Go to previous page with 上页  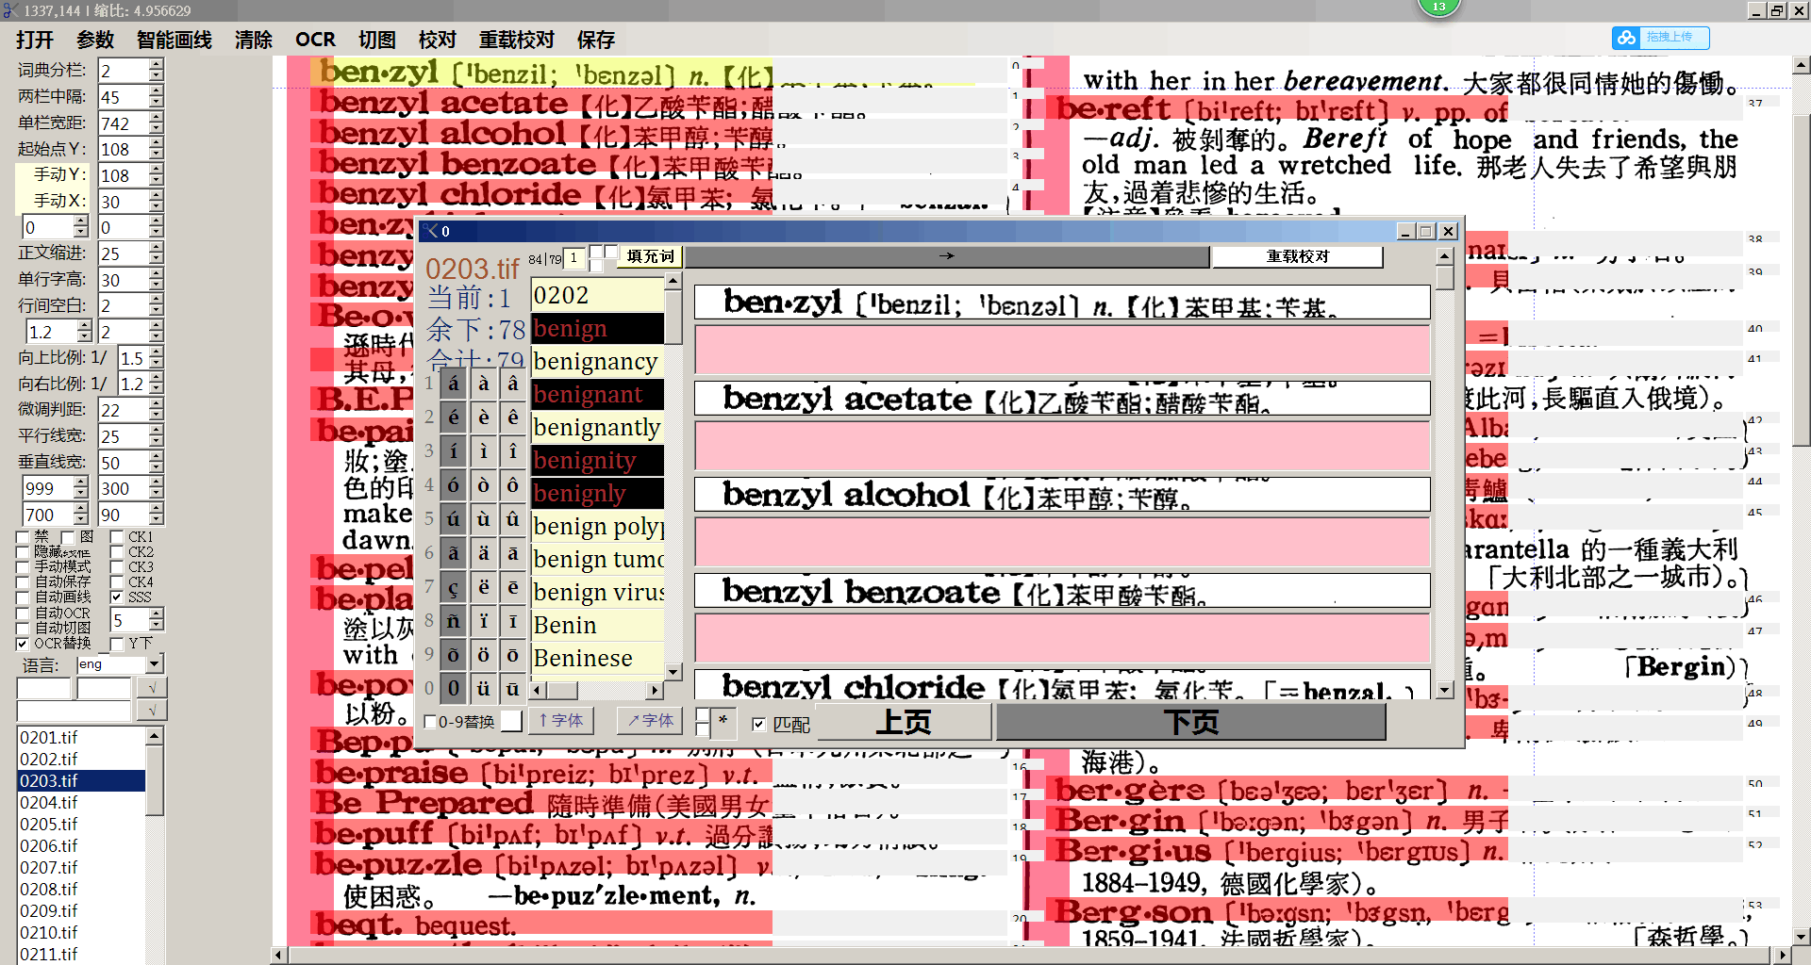click(904, 723)
